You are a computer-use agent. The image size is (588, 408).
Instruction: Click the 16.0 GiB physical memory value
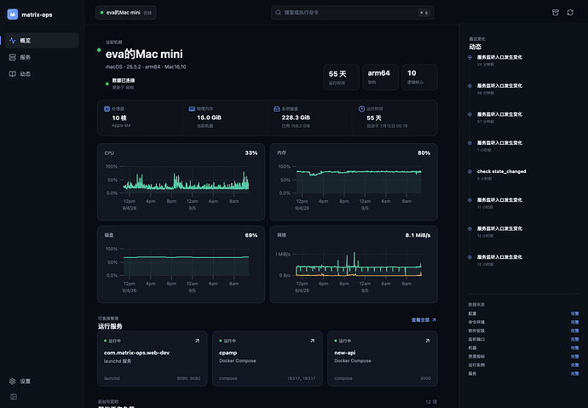(209, 118)
